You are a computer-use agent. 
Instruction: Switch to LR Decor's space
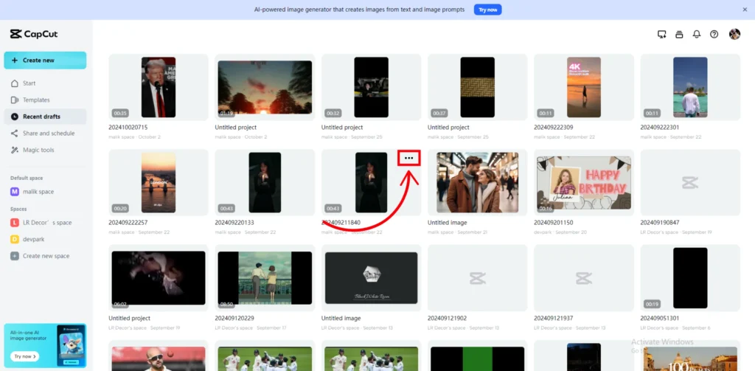pos(46,222)
